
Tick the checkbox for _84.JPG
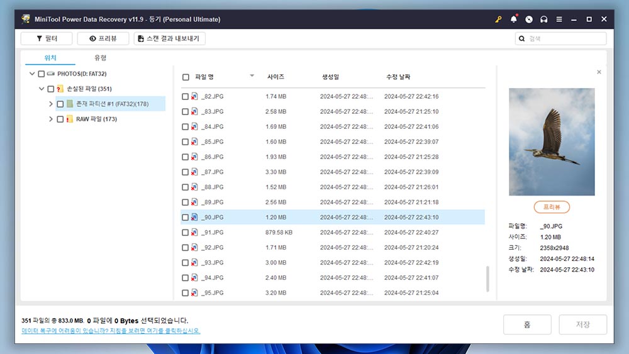(185, 126)
